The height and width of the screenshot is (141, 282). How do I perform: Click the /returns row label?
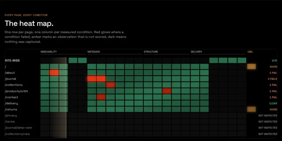click(x=11, y=110)
